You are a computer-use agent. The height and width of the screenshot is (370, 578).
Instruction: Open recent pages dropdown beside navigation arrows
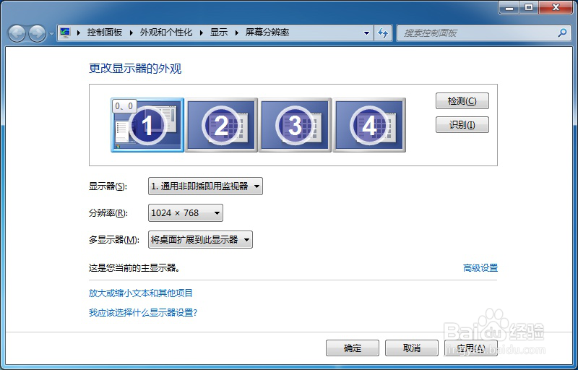51,34
